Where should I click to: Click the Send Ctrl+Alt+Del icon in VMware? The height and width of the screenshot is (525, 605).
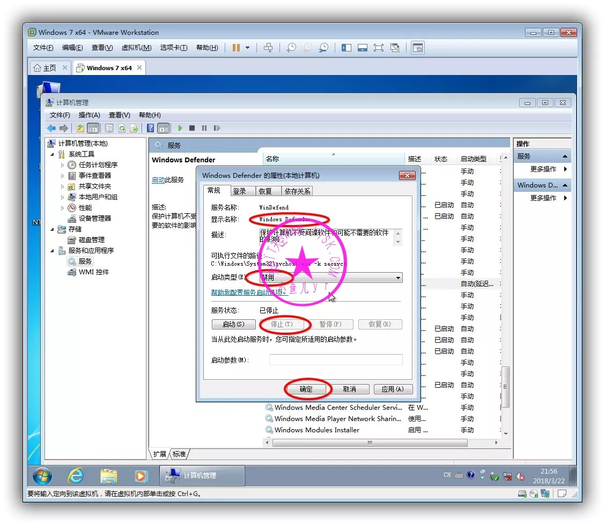pyautogui.click(x=268, y=48)
